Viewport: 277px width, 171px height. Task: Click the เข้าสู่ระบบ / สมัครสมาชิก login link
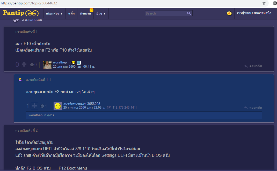coord(250,13)
